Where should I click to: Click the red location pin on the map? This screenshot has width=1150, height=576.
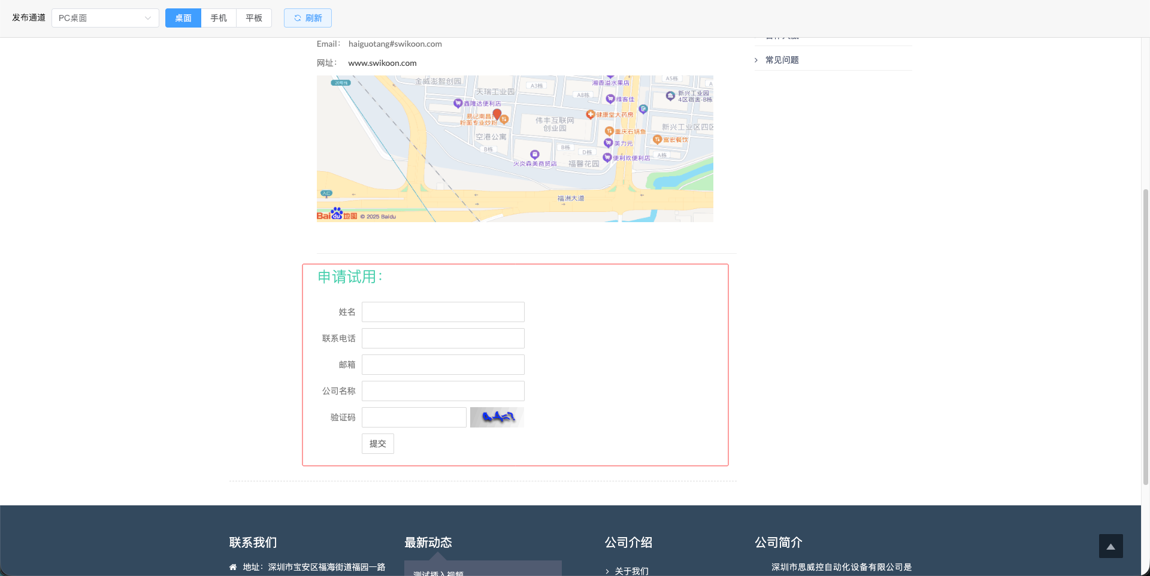(497, 114)
